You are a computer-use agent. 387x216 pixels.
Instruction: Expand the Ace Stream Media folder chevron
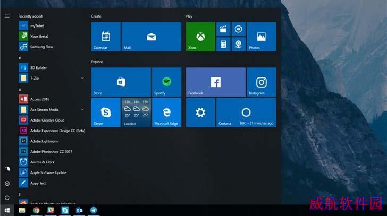[x=82, y=110]
